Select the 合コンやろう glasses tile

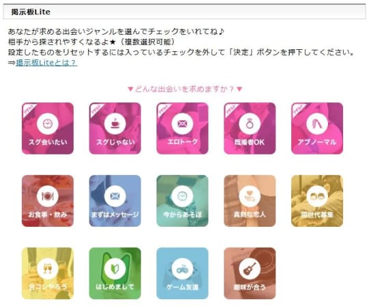48,273
